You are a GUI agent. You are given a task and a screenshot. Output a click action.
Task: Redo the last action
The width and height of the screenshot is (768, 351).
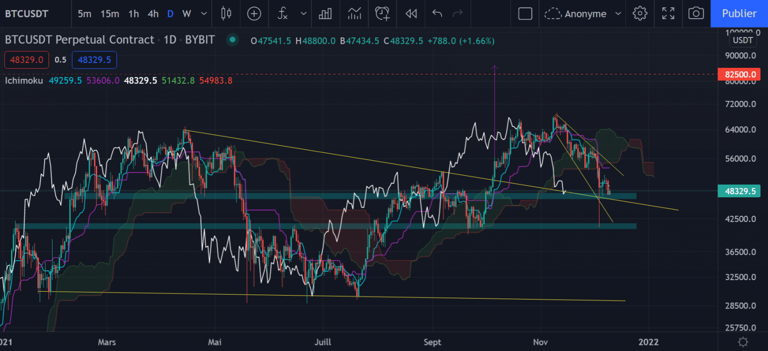(x=457, y=13)
